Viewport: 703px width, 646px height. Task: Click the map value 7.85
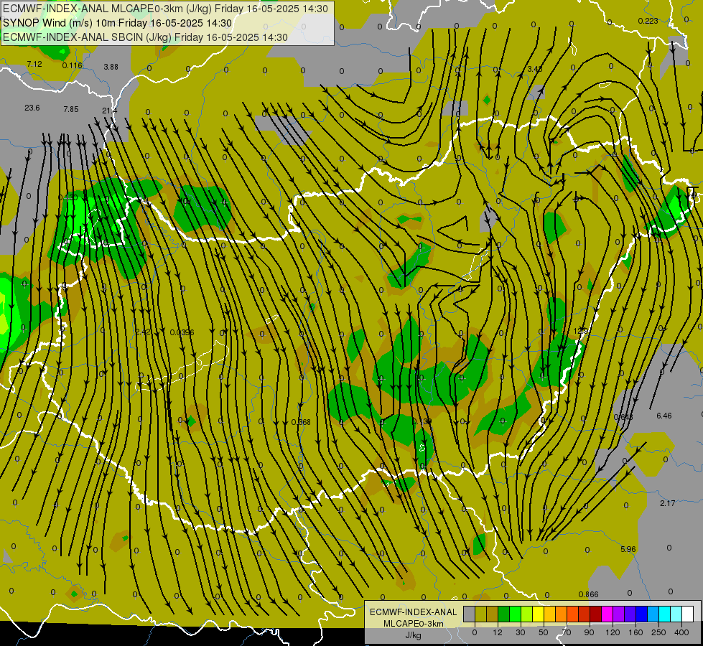point(71,109)
